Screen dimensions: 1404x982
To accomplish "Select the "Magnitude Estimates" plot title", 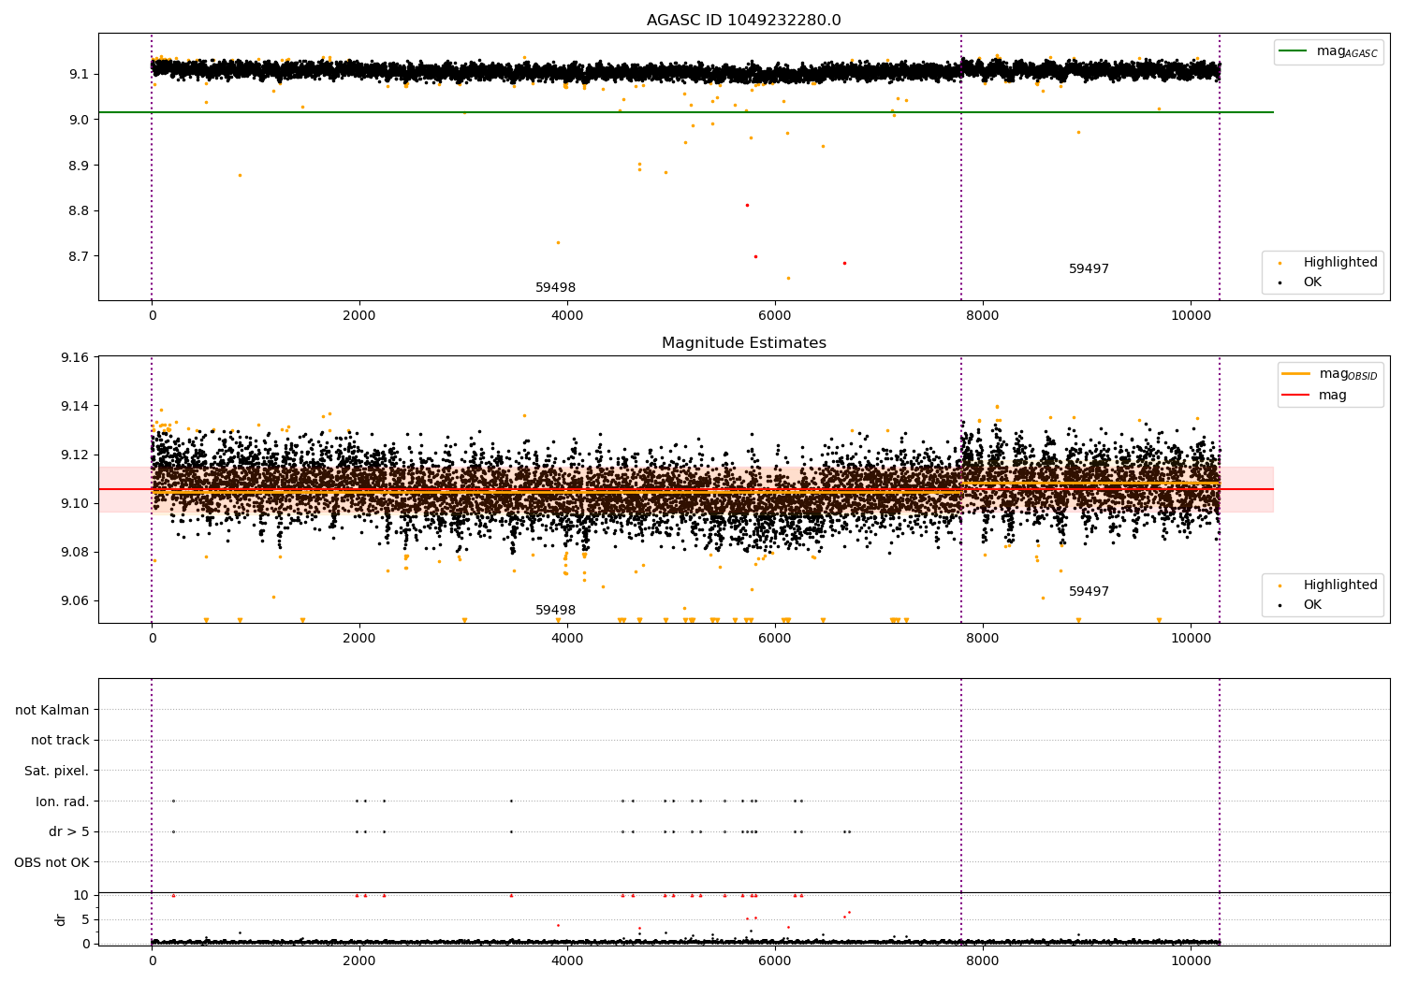I will 743,343.
